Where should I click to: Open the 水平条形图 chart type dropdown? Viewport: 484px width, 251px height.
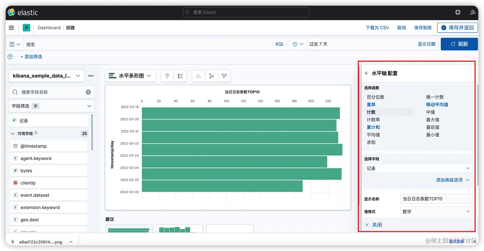click(130, 76)
